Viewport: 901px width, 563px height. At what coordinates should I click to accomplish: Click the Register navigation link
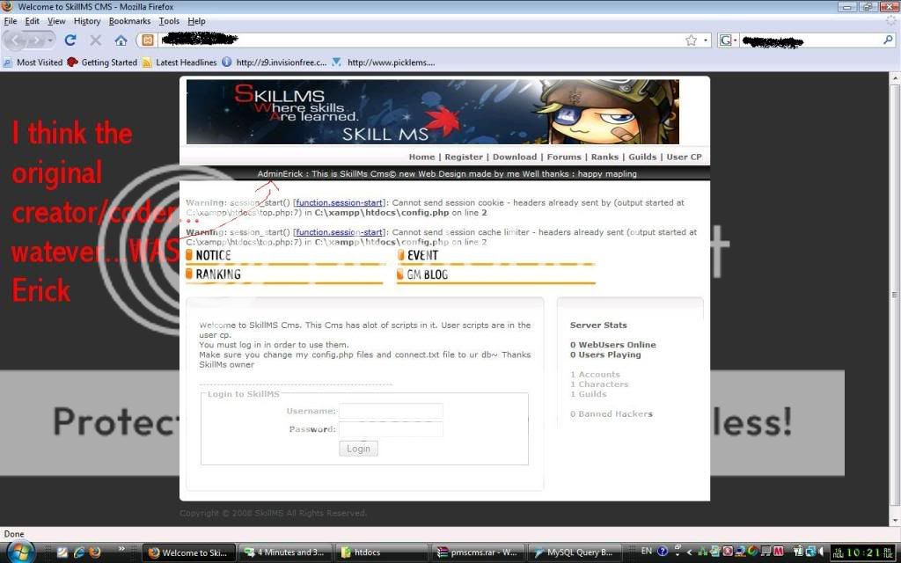[x=464, y=157]
